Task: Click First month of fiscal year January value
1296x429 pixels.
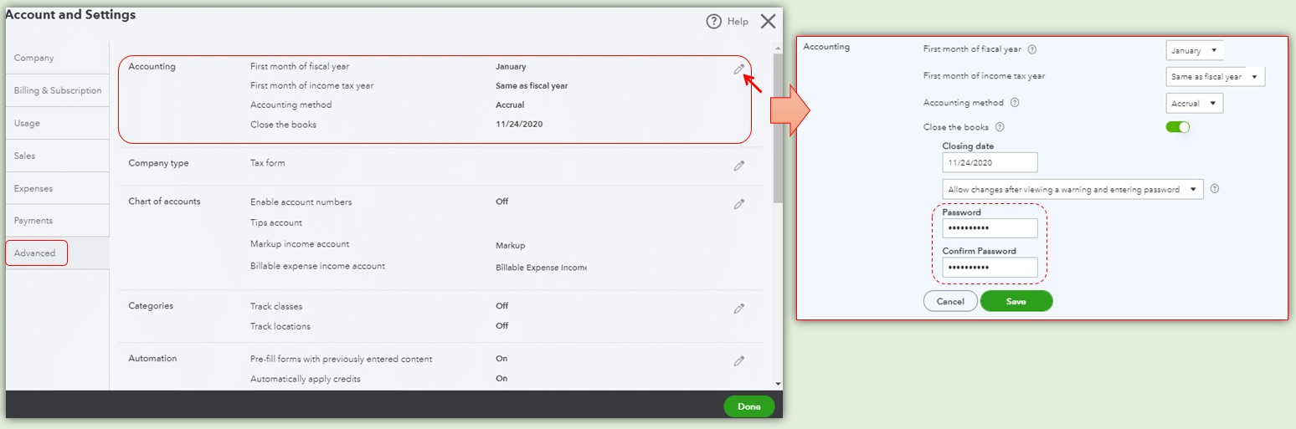Action: pyautogui.click(x=511, y=66)
